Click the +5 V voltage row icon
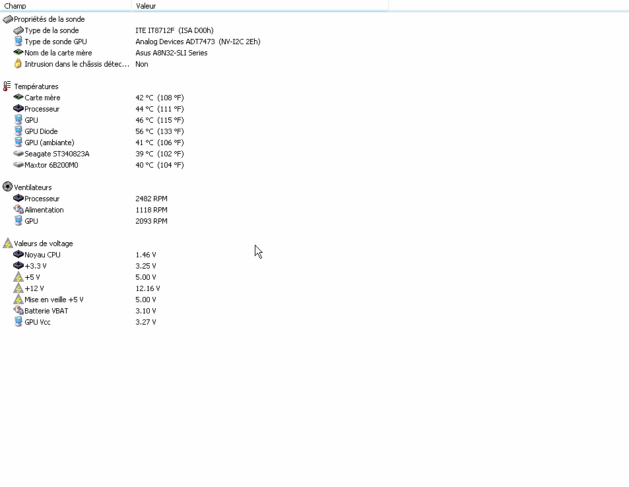Screen dimensions: 629x487 click(18, 276)
